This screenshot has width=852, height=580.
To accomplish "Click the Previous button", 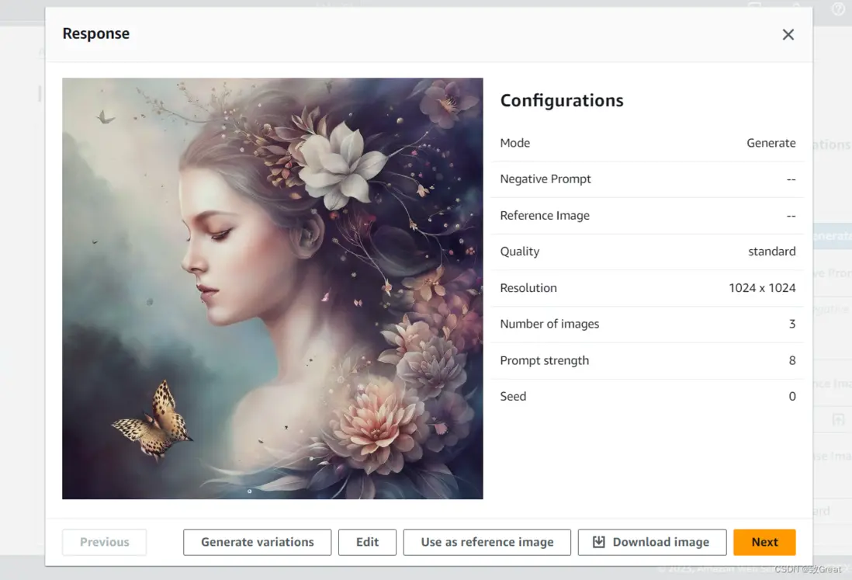I will (x=104, y=542).
